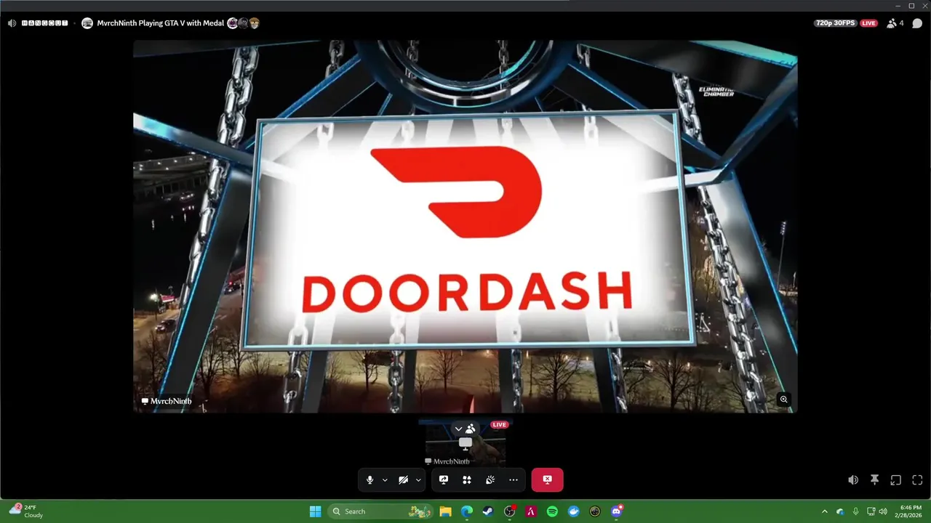Screen dimensions: 931x523
Task: Open Spotify from taskbar
Action: pos(552,511)
